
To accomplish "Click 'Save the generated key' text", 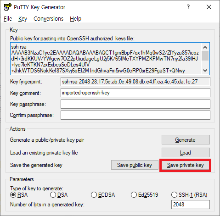I will pyautogui.click(x=36, y=165).
